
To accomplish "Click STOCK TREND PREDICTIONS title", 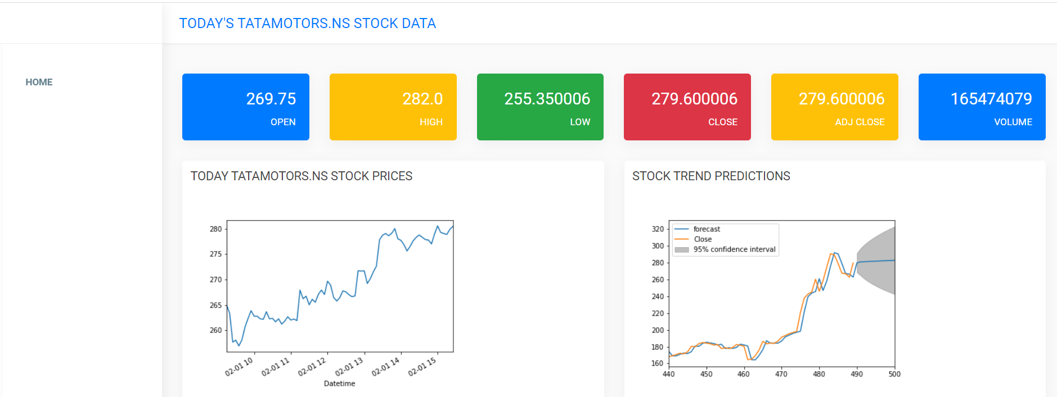I will (711, 176).
